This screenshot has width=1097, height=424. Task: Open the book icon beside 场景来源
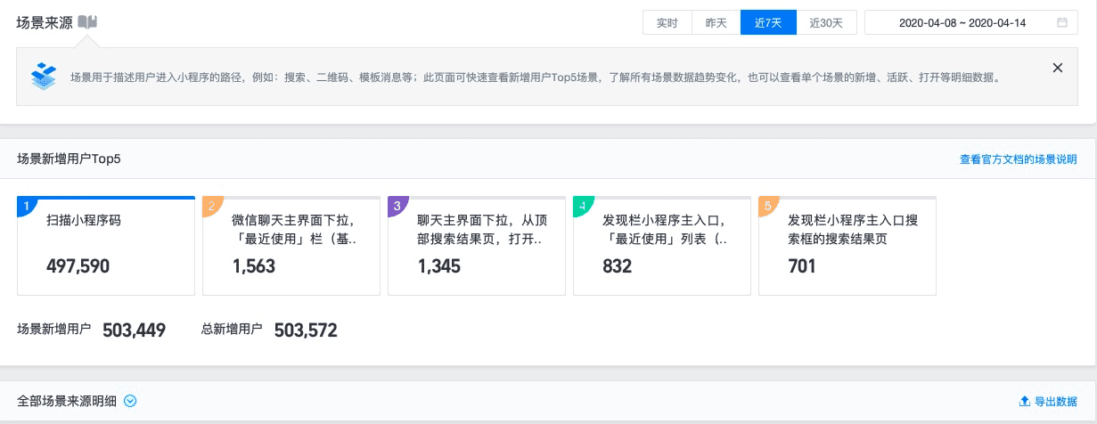pyautogui.click(x=86, y=22)
